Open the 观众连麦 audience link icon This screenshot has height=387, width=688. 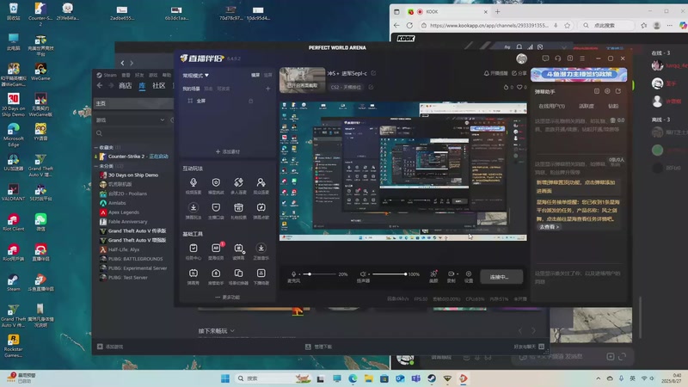(x=261, y=182)
